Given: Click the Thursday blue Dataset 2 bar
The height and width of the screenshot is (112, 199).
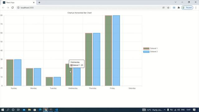Looking at the screenshot, I should point(97,59).
